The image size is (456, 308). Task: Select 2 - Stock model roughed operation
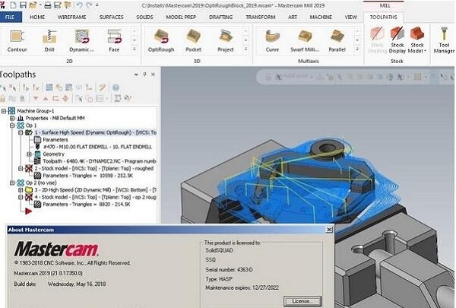[93, 169]
